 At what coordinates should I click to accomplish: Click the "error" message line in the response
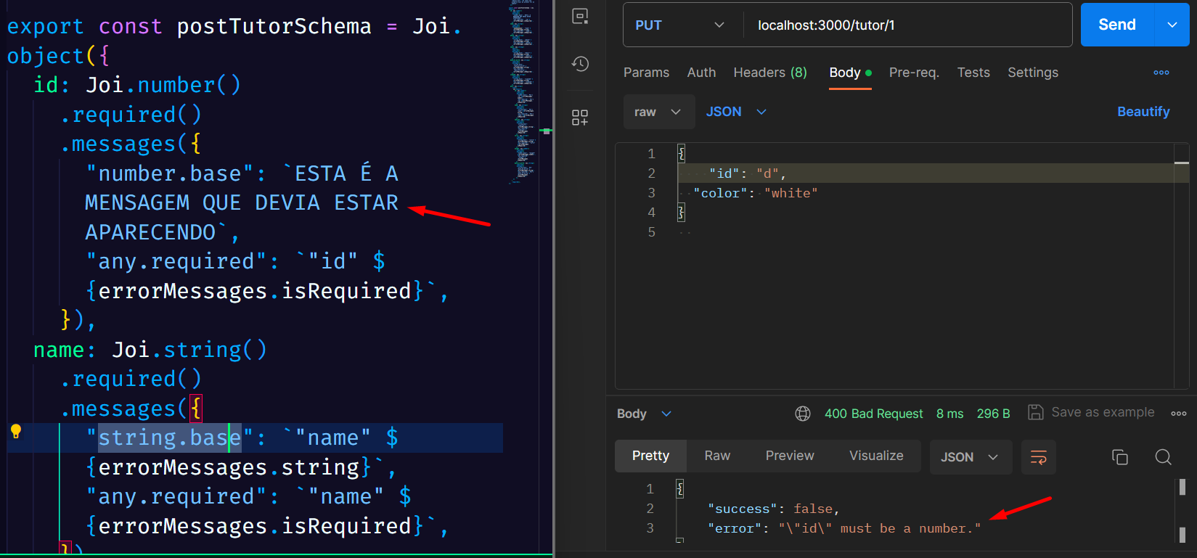844,528
